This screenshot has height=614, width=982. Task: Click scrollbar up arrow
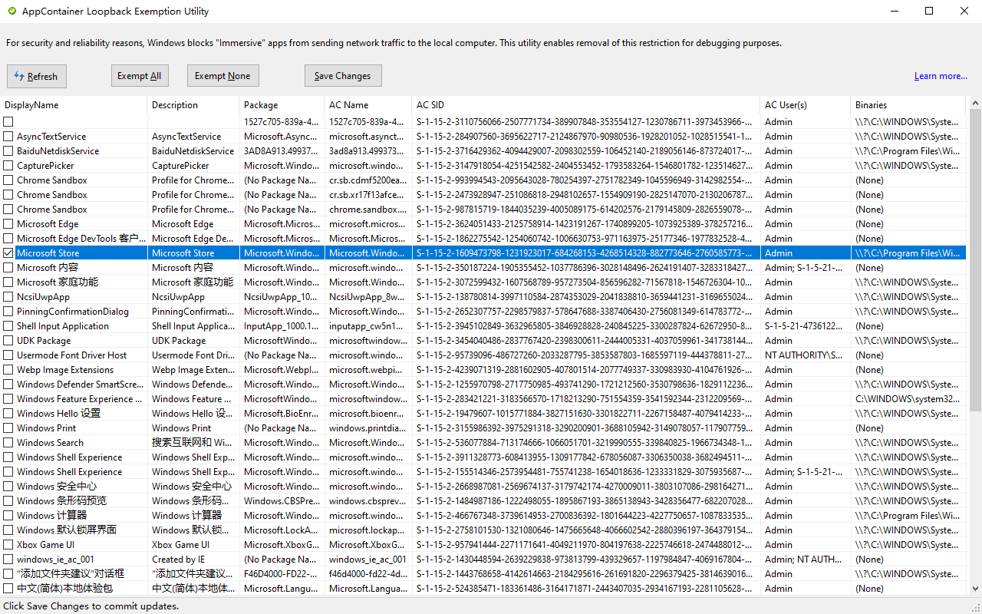(975, 102)
